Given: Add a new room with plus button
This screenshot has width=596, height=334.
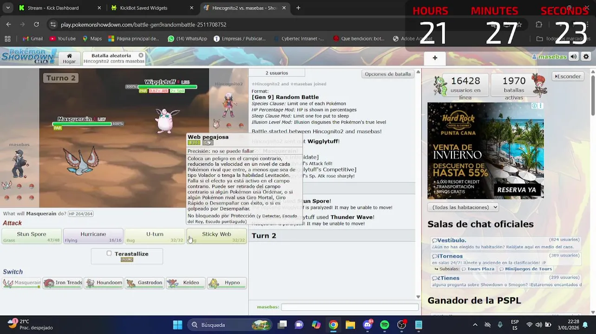Looking at the screenshot, I should pyautogui.click(x=435, y=58).
